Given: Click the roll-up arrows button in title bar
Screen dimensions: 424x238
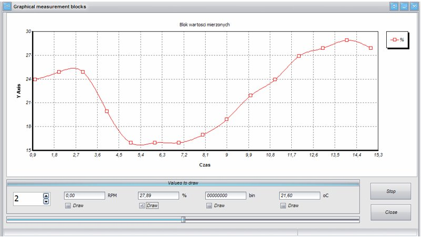Looking at the screenshot, I should (394, 6).
